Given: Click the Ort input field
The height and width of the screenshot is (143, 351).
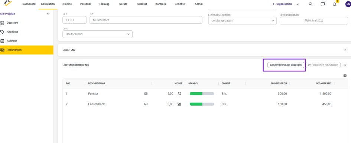Looking at the screenshot, I should (x=146, y=20).
